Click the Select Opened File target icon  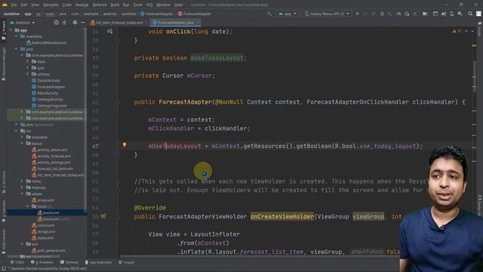[56, 23]
